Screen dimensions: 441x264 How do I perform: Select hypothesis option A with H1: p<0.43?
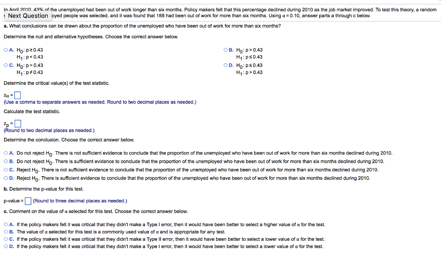click(x=6, y=50)
